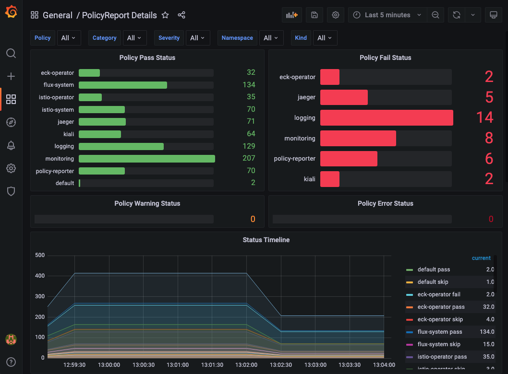Open the user avatar menu
Screen dimensions: 508x374
11,339
